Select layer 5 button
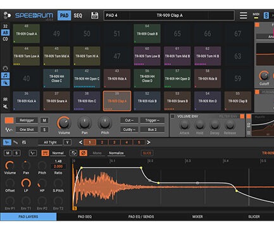 139,143
